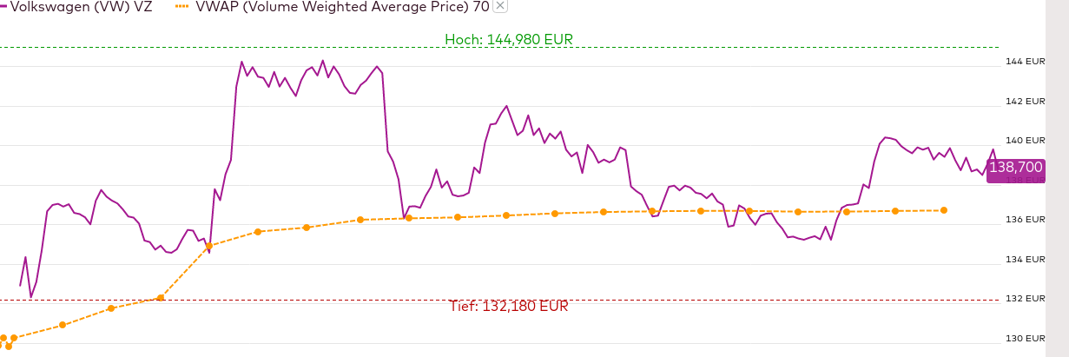Click the 134 EUR axis label

pos(1025,260)
